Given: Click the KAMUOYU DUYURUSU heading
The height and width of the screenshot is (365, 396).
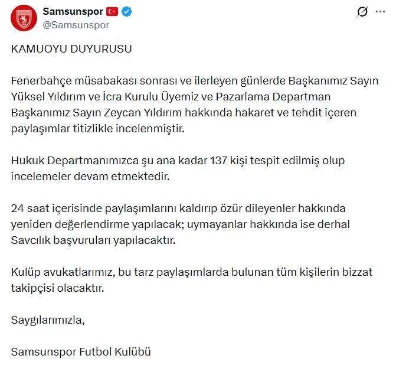Looking at the screenshot, I should click(x=71, y=49).
